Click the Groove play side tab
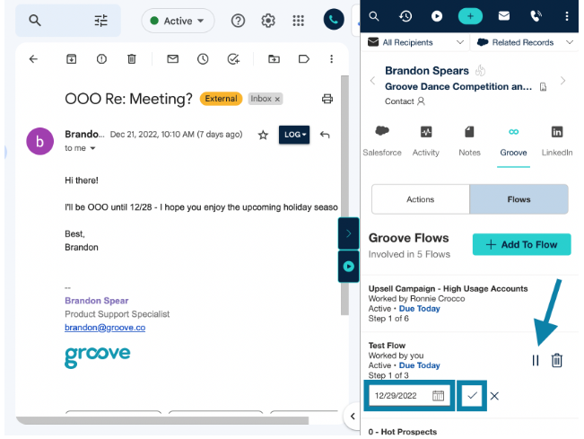Screen dimensions: 584x439 [x=349, y=267]
